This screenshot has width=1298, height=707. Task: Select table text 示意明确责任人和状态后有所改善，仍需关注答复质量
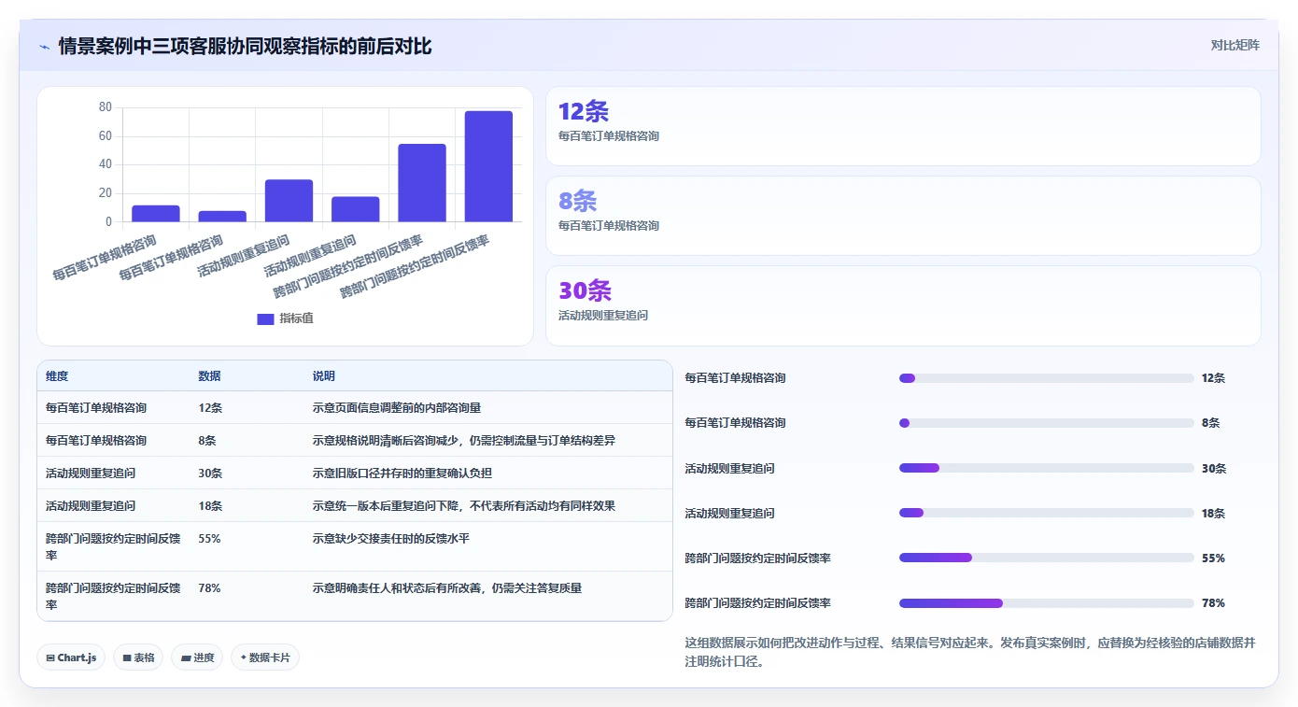click(x=447, y=588)
